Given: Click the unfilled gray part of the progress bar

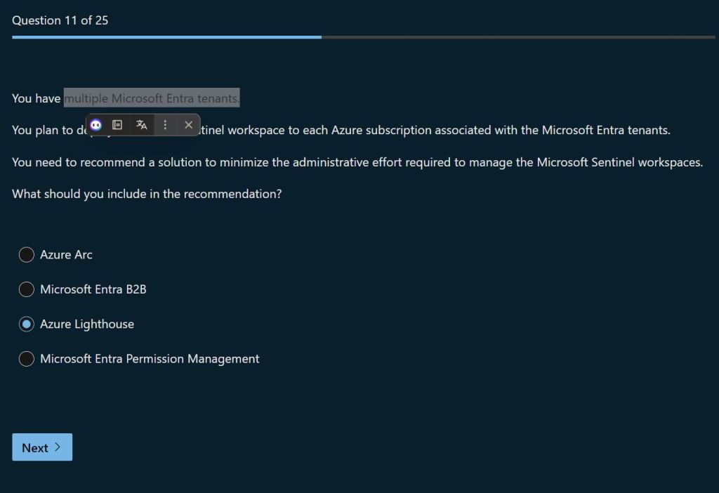Looking at the screenshot, I should 518,37.
